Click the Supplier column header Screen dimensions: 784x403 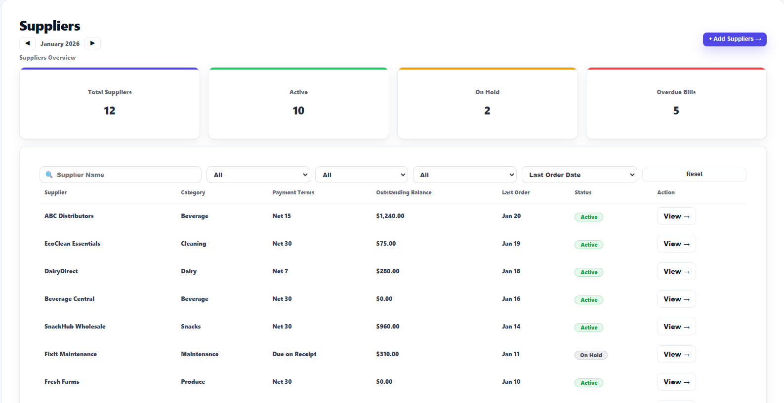click(x=55, y=192)
